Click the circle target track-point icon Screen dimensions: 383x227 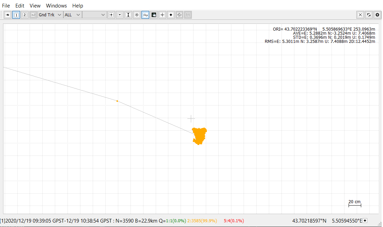coord(137,15)
